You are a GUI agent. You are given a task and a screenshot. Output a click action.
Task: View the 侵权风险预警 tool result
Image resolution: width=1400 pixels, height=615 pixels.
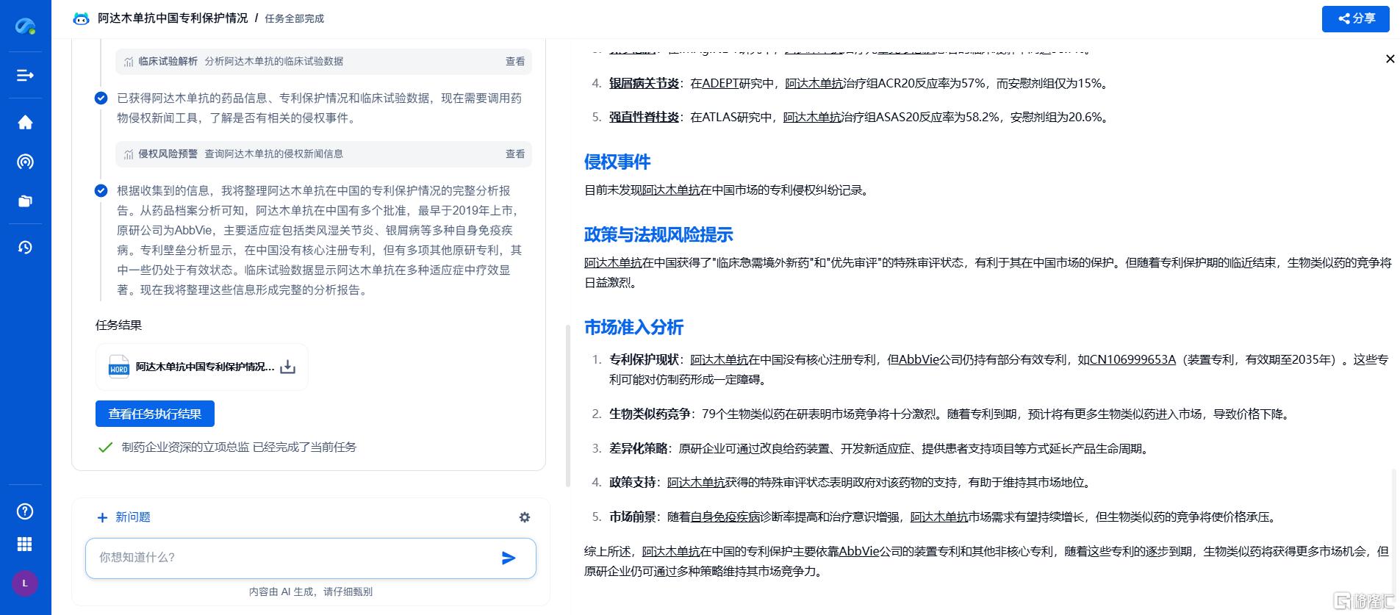pyautogui.click(x=515, y=154)
